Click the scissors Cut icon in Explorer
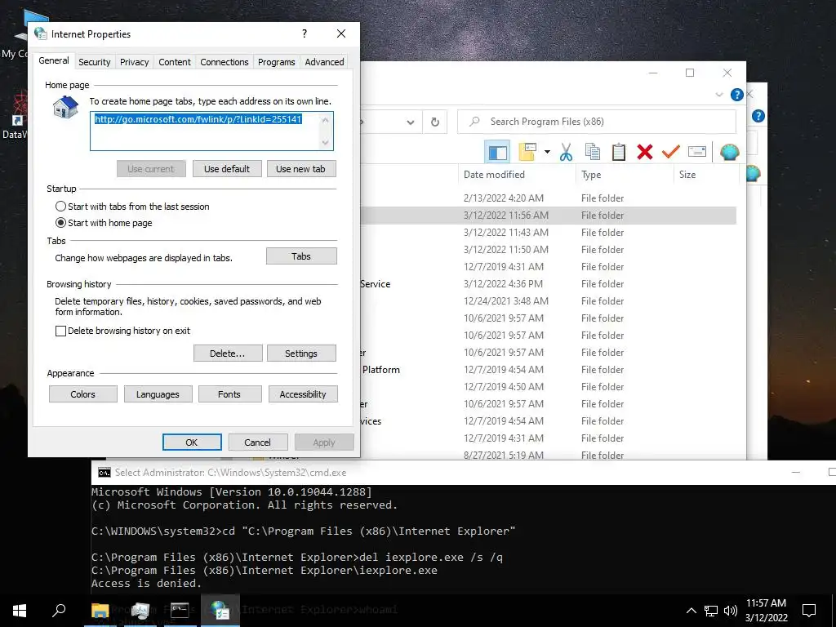 click(x=567, y=152)
